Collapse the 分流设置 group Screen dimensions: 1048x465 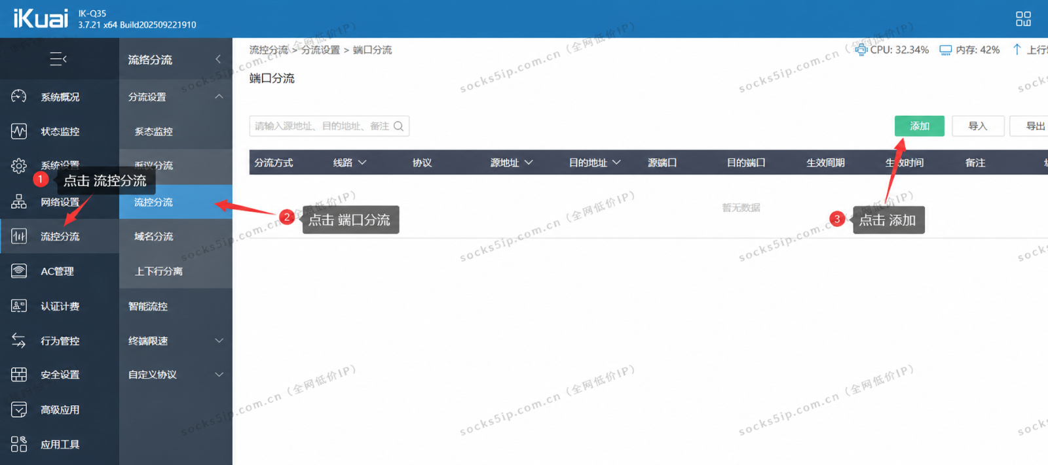219,96
